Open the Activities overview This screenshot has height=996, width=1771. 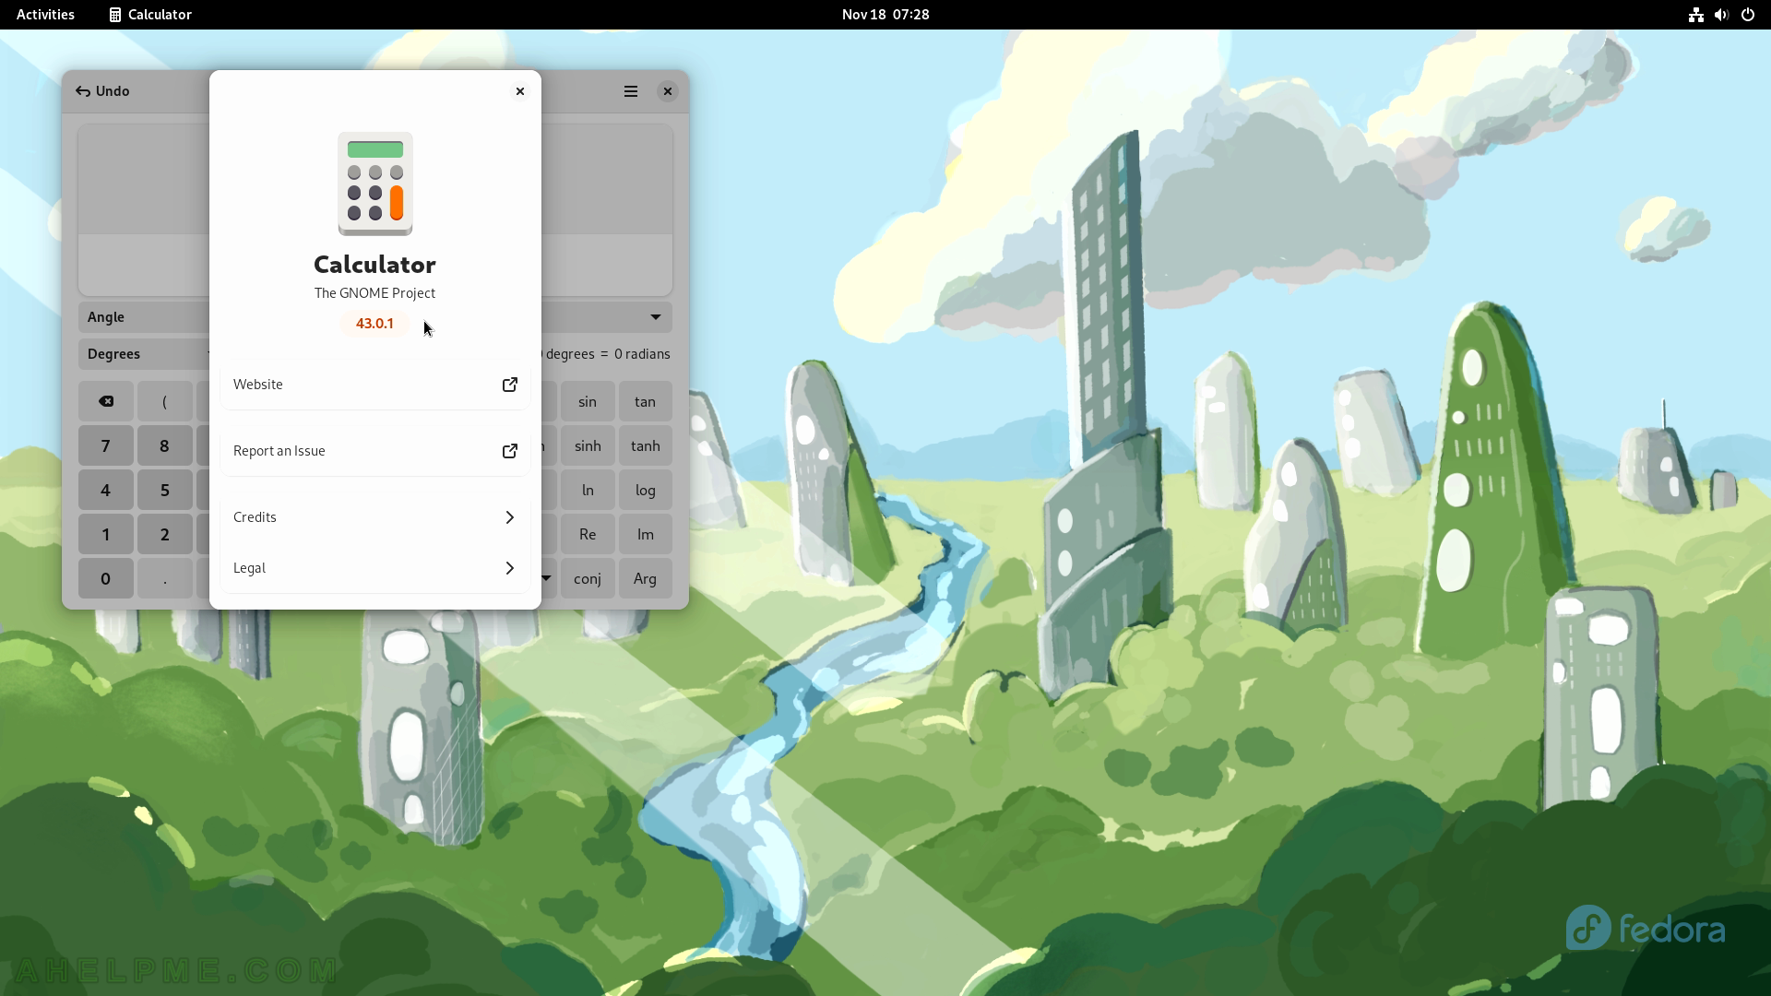tap(45, 15)
